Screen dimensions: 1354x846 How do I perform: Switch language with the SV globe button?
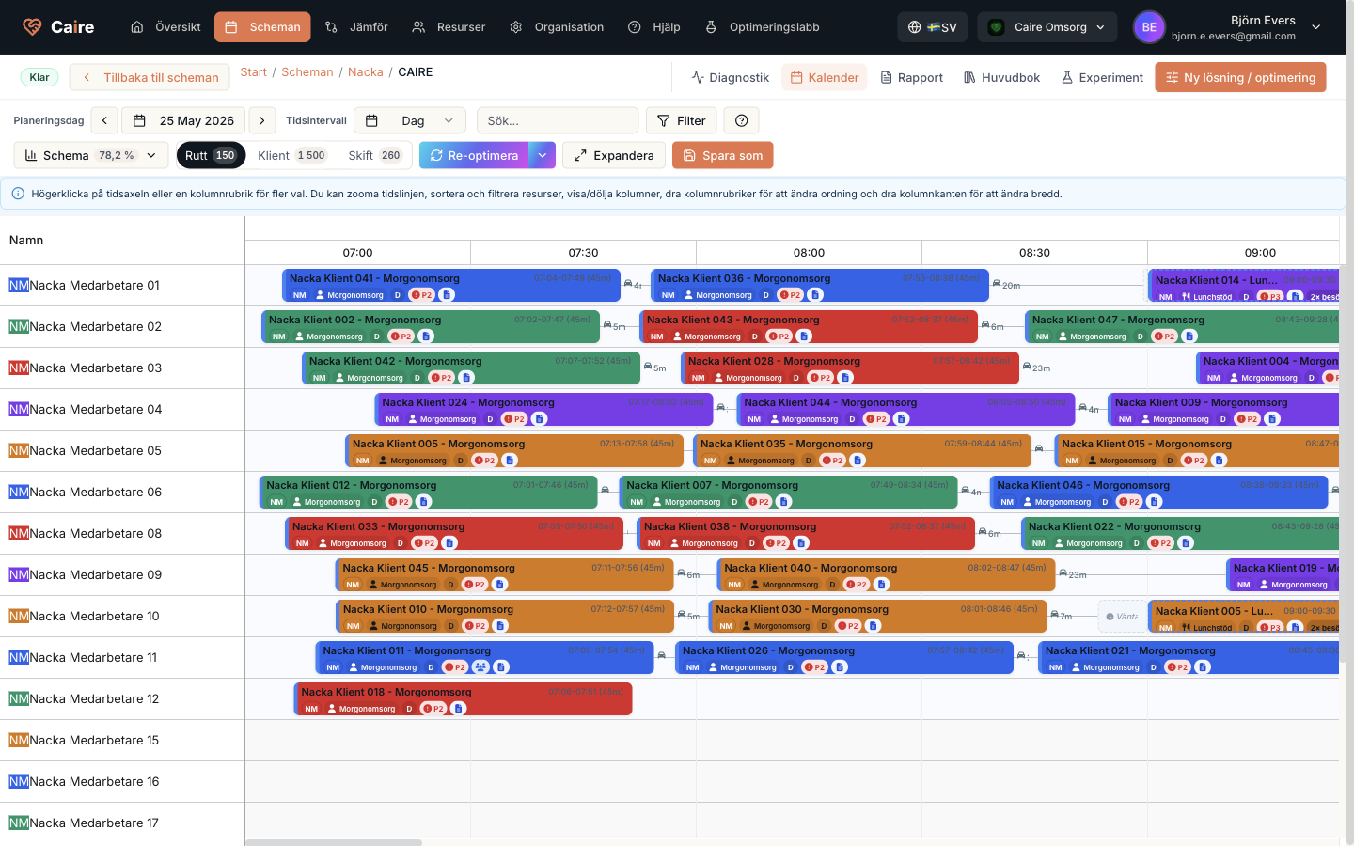click(x=932, y=27)
